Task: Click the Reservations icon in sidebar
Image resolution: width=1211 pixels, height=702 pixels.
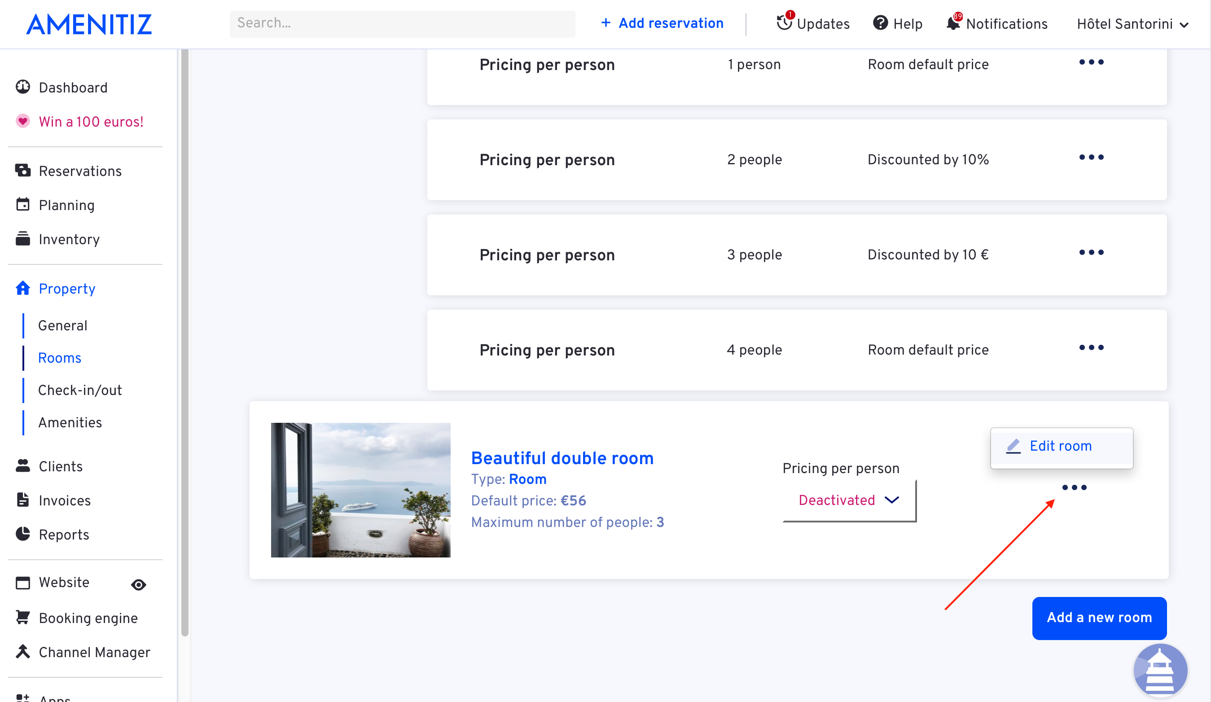Action: point(22,171)
